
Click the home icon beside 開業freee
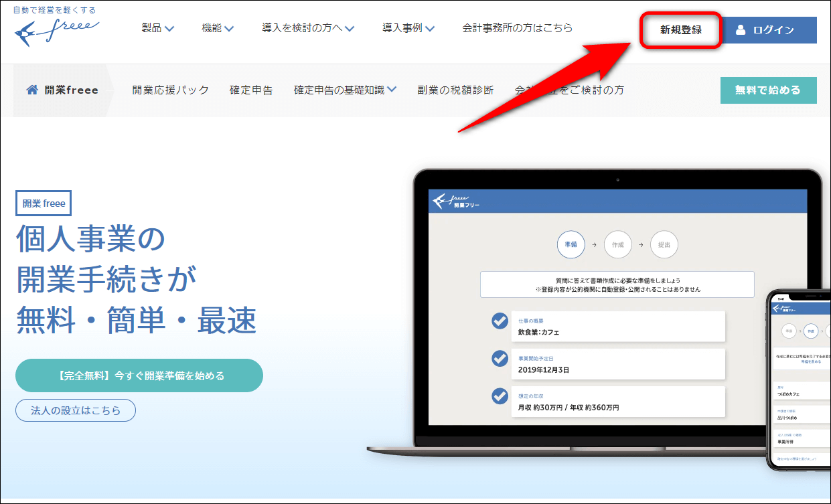(x=31, y=90)
